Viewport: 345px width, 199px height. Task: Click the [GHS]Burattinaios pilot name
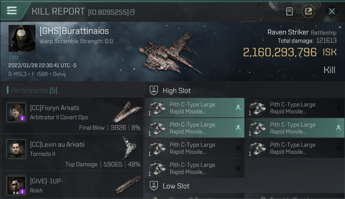(x=74, y=31)
